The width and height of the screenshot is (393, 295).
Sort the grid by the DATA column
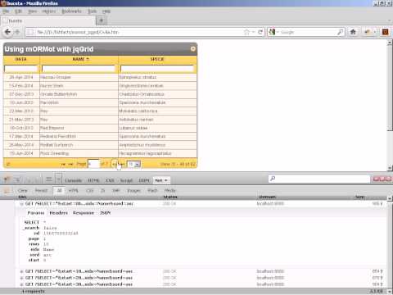[21, 59]
